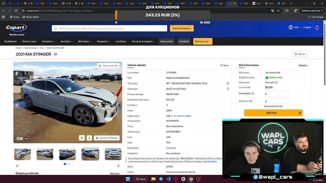
Task: Open the Help center button
Action: click(167, 41)
